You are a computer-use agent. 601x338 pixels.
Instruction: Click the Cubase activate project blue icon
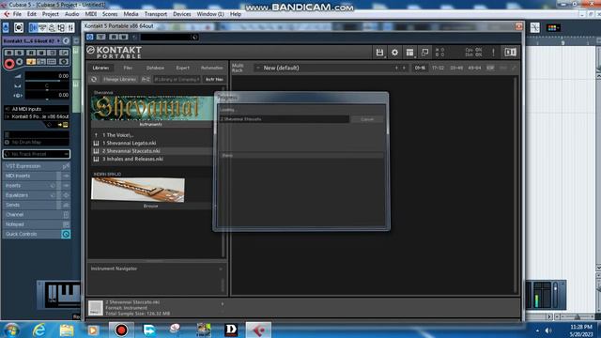click(6, 27)
